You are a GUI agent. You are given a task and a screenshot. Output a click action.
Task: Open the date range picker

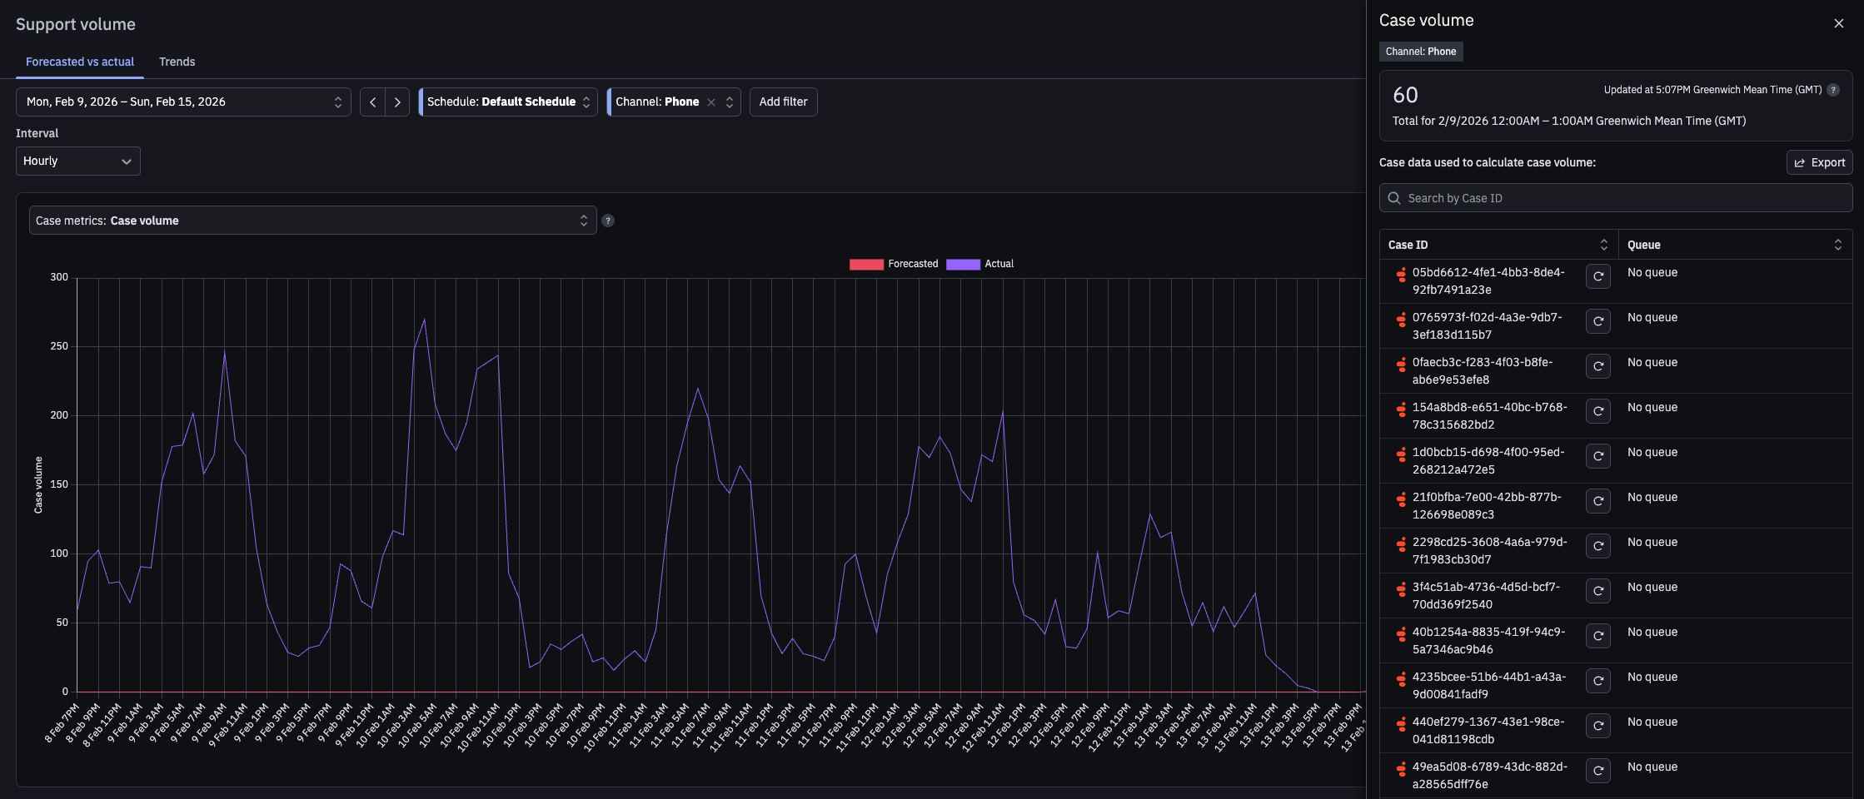pos(183,102)
